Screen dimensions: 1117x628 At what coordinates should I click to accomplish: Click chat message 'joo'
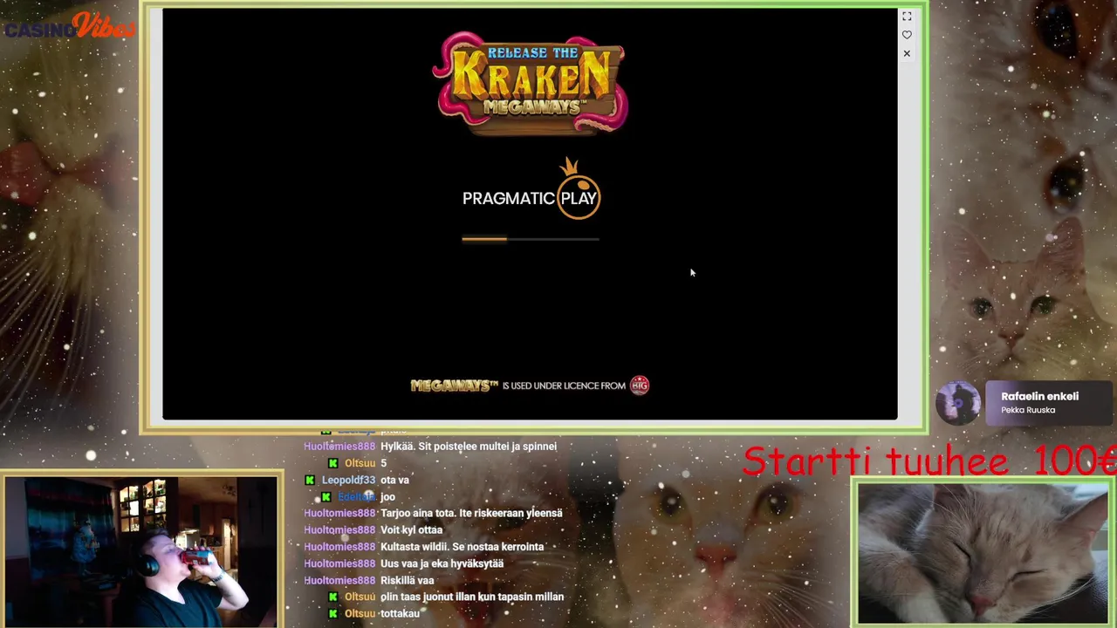[387, 496]
